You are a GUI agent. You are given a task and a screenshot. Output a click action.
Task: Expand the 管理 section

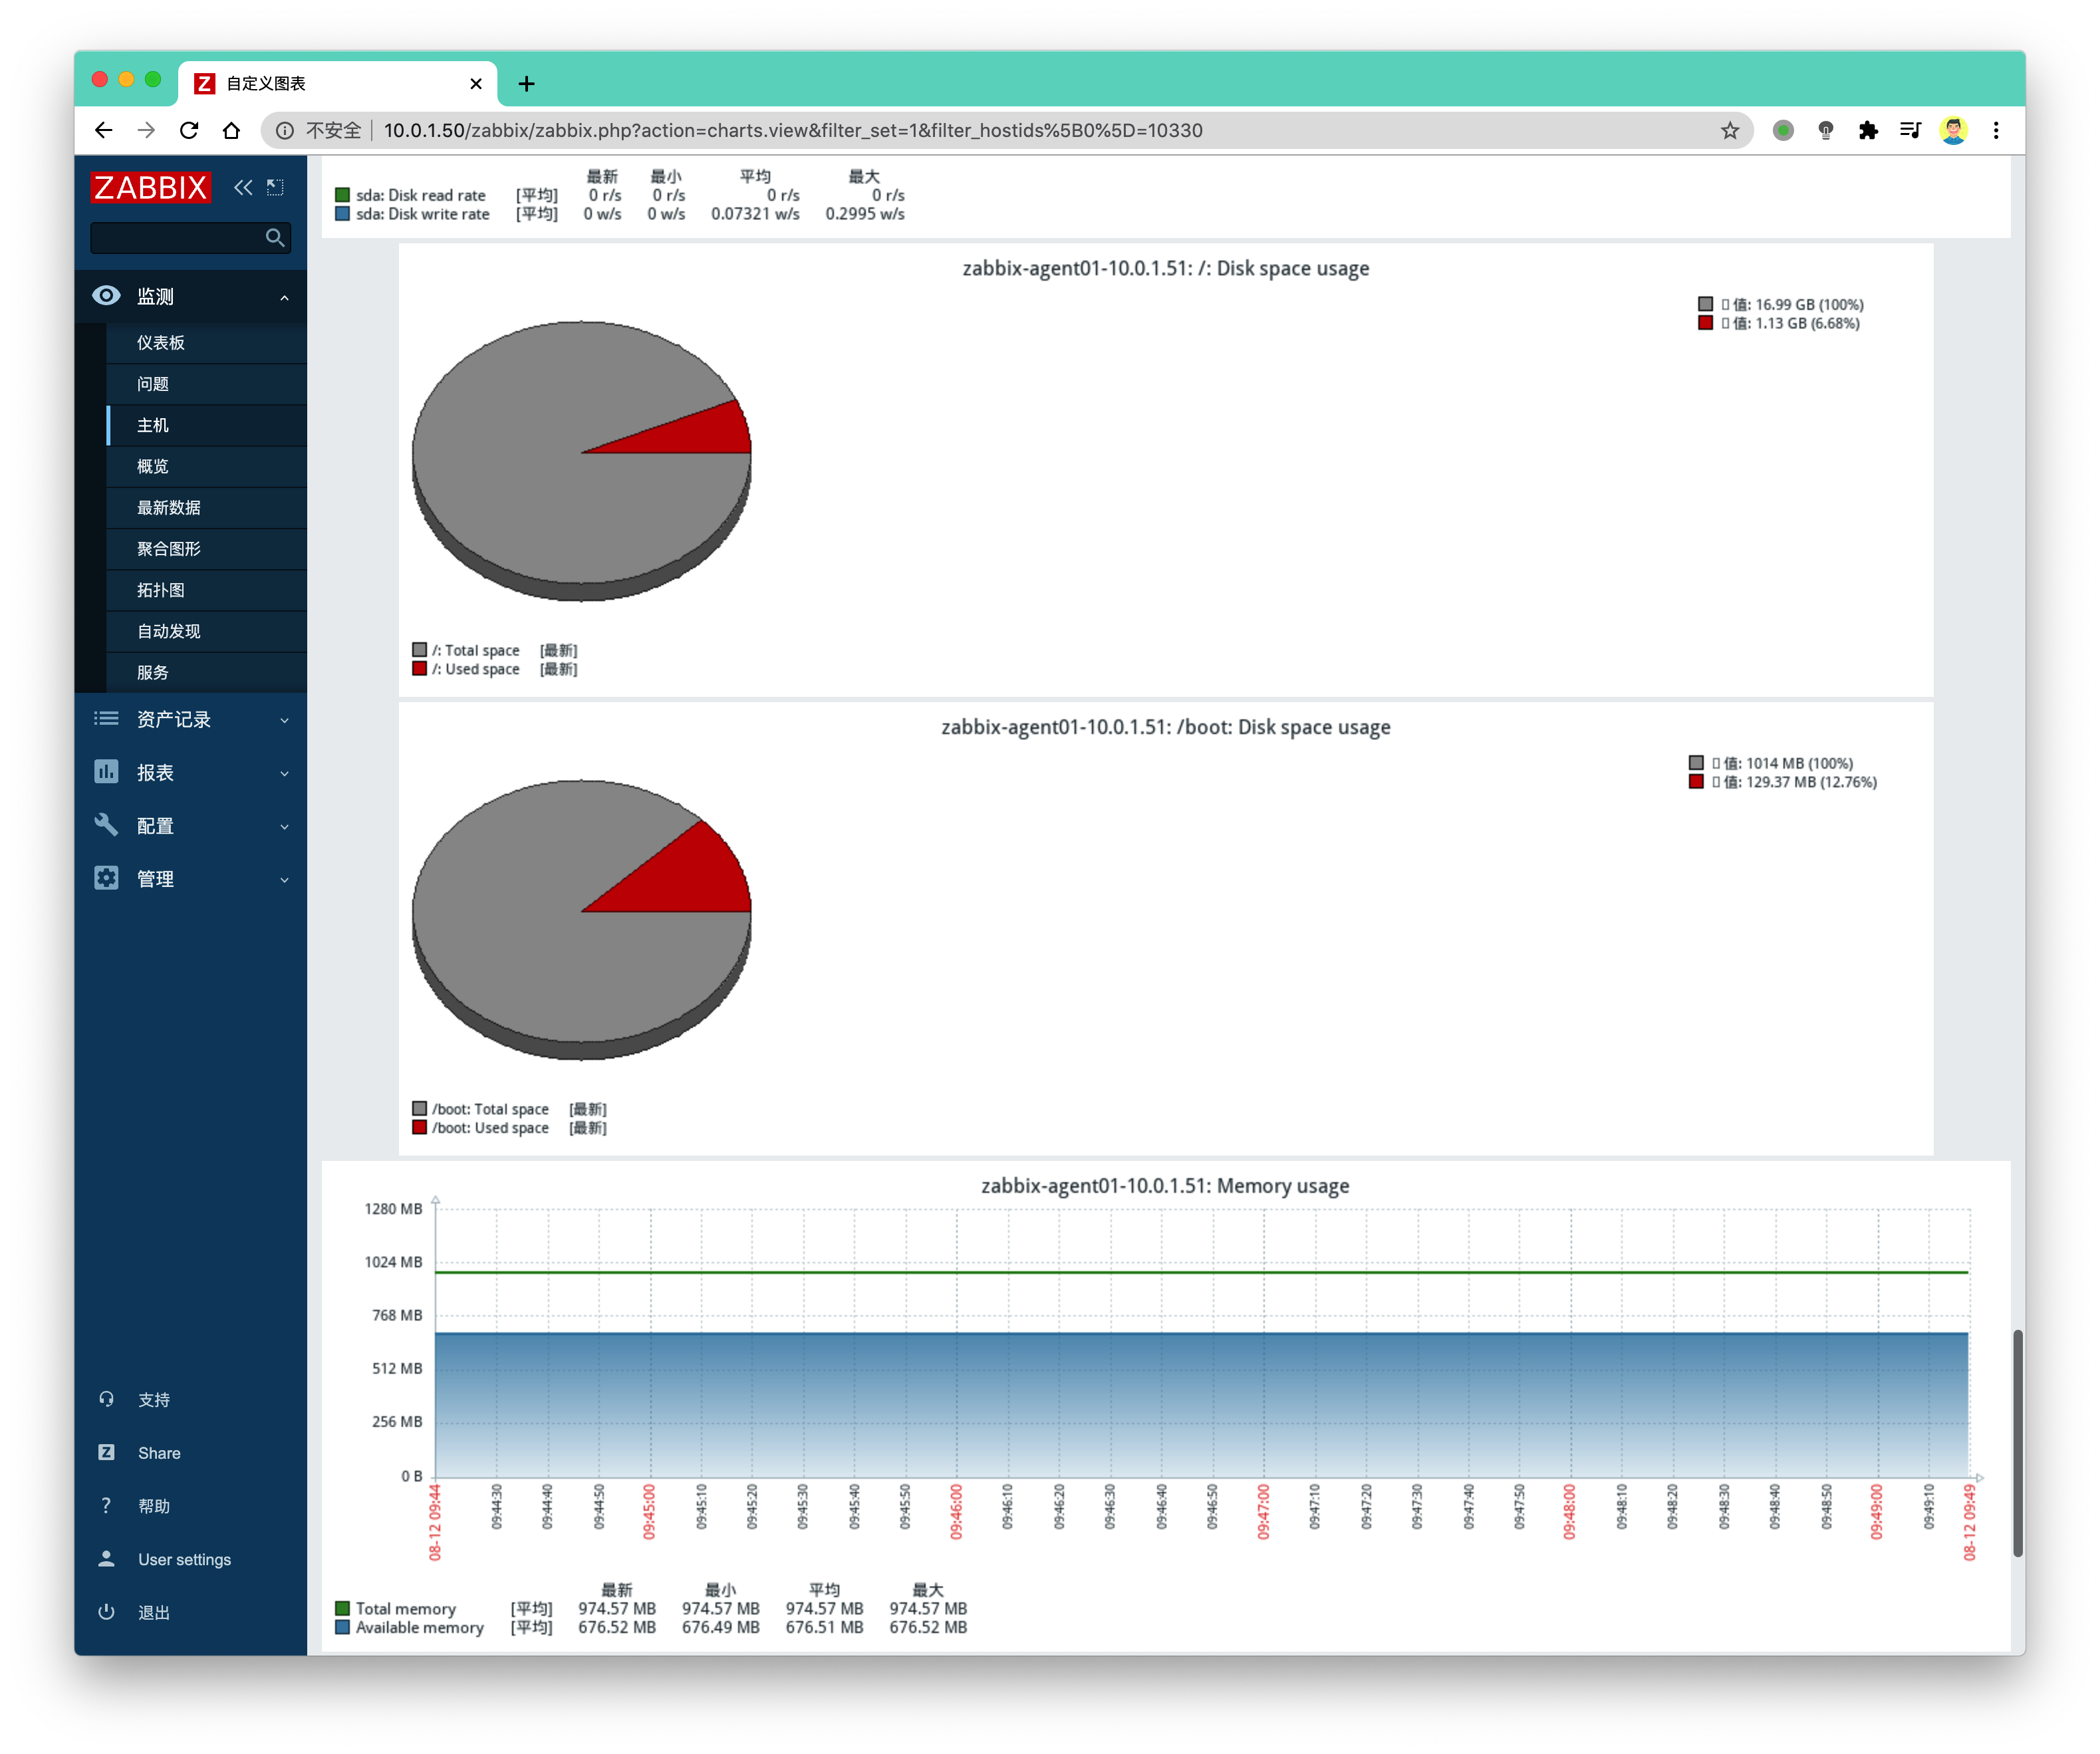coord(284,879)
